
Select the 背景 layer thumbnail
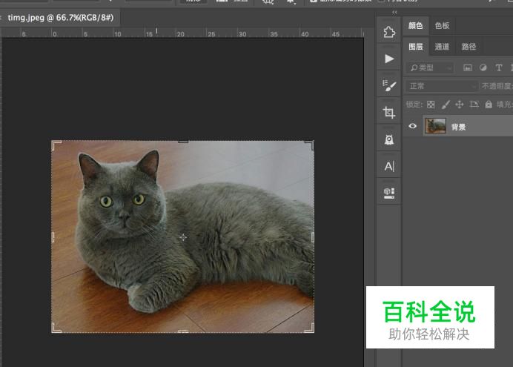[x=435, y=127]
